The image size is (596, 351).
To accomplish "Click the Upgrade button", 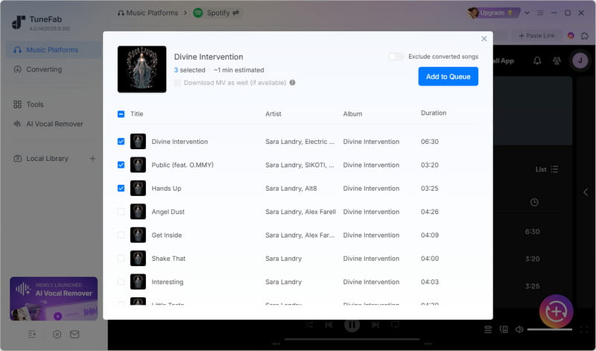I will (x=492, y=13).
